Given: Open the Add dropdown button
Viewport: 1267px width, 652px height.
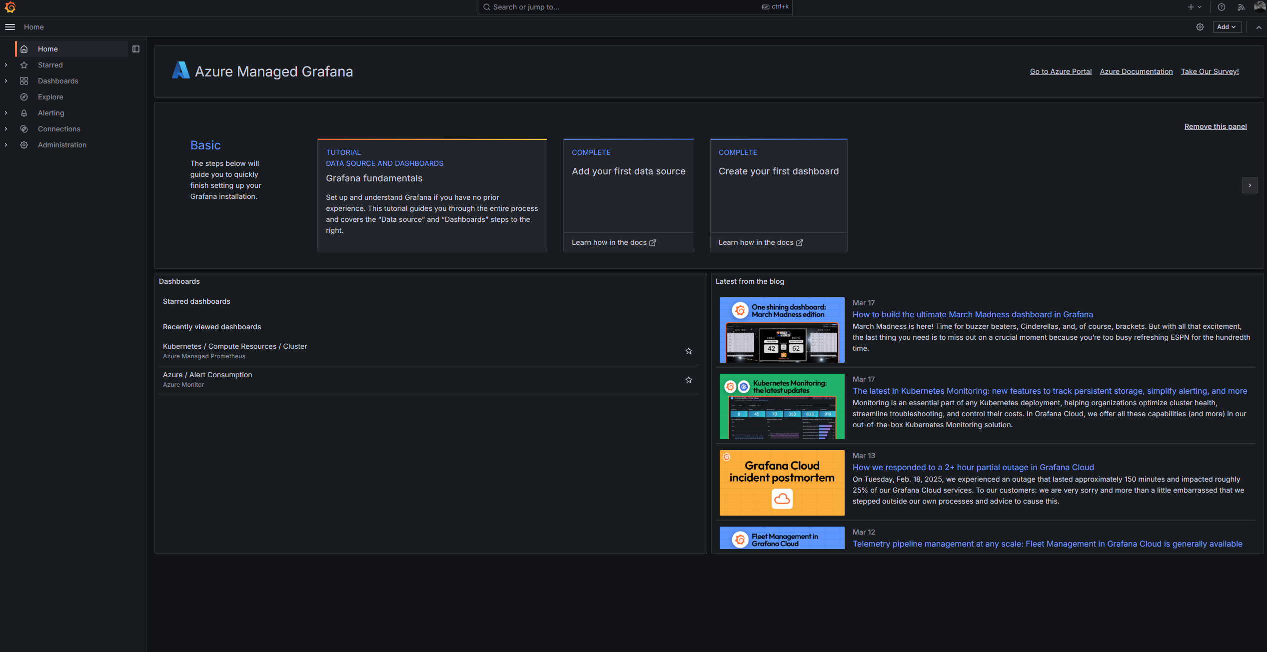Looking at the screenshot, I should coord(1227,27).
